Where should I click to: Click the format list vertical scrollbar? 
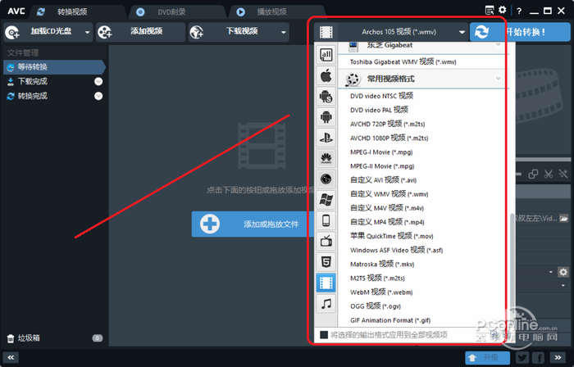click(x=512, y=264)
